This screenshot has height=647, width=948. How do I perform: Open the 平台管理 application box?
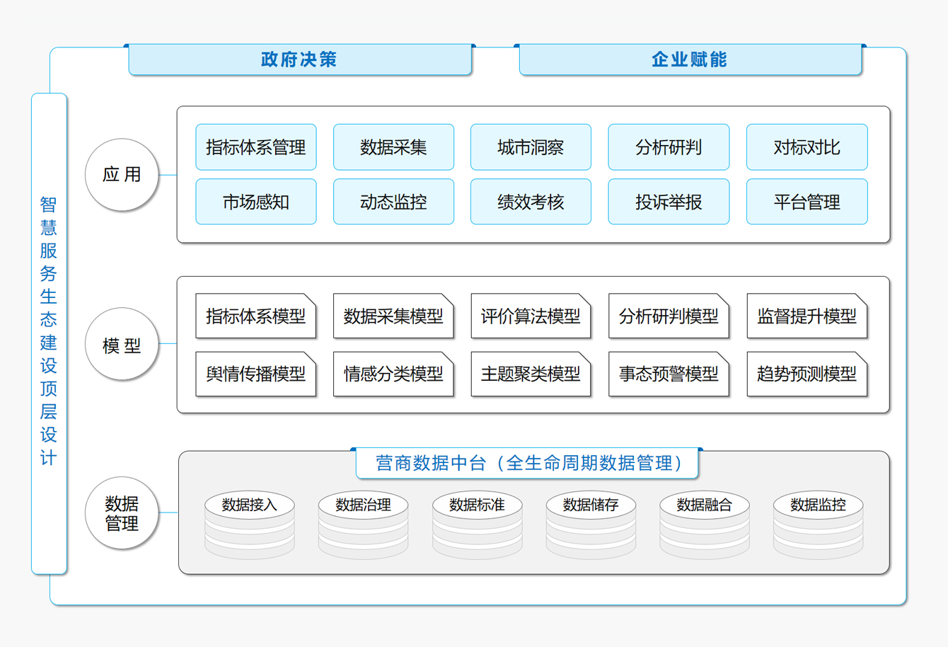click(807, 202)
